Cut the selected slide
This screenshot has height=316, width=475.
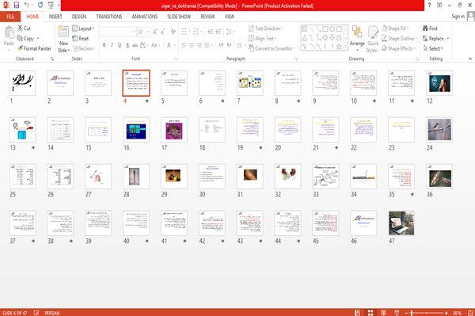(24, 29)
